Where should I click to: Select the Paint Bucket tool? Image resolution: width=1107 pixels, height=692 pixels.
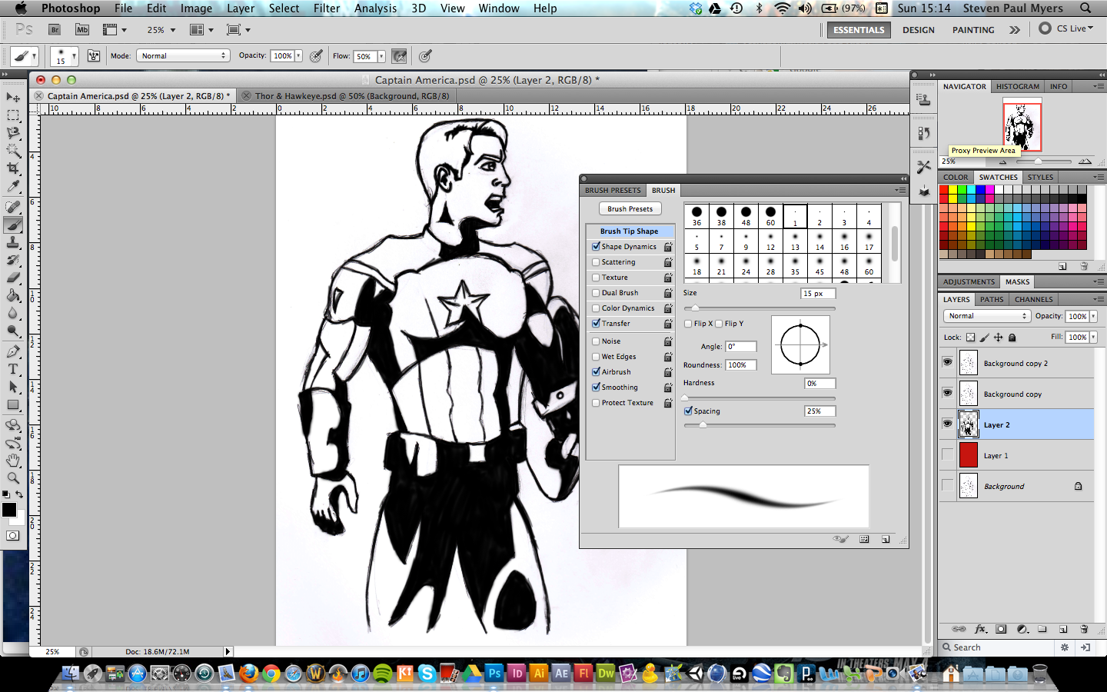pos(13,296)
